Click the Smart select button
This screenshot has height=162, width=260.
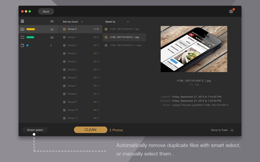coord(35,130)
